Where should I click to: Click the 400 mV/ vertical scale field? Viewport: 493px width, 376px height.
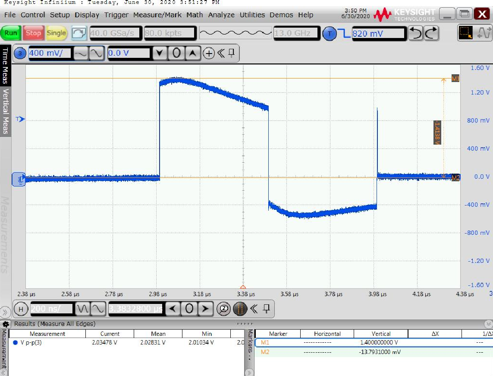50,53
